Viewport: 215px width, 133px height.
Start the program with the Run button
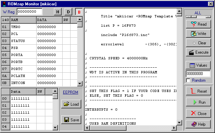coord(198,102)
